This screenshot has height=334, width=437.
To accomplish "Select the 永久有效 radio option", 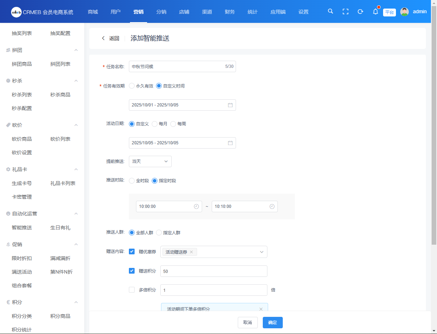I will click(132, 86).
